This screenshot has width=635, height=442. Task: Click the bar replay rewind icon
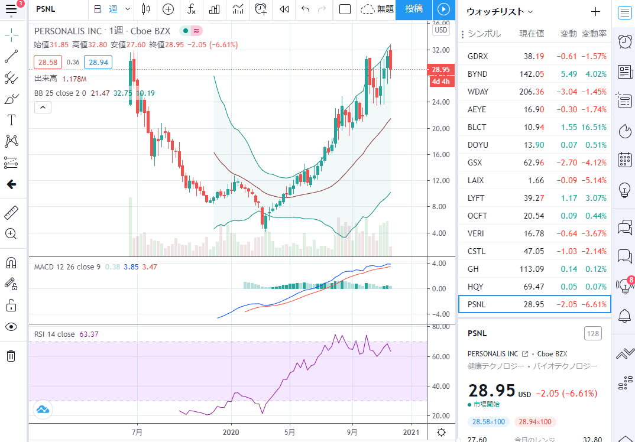point(284,9)
